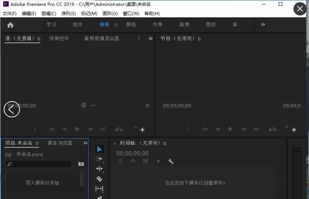Select the Ripple Edit tool
Screen dimensions: 309x199
pyautogui.click(x=99, y=169)
